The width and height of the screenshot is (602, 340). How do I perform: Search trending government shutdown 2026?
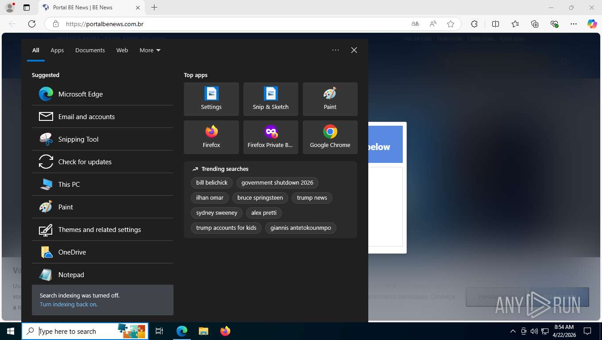(277, 182)
